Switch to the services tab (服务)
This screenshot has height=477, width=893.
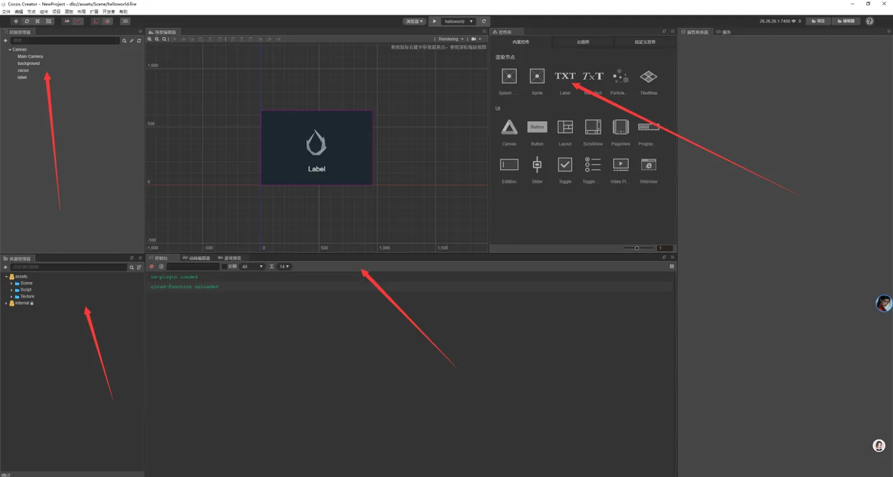pos(724,32)
